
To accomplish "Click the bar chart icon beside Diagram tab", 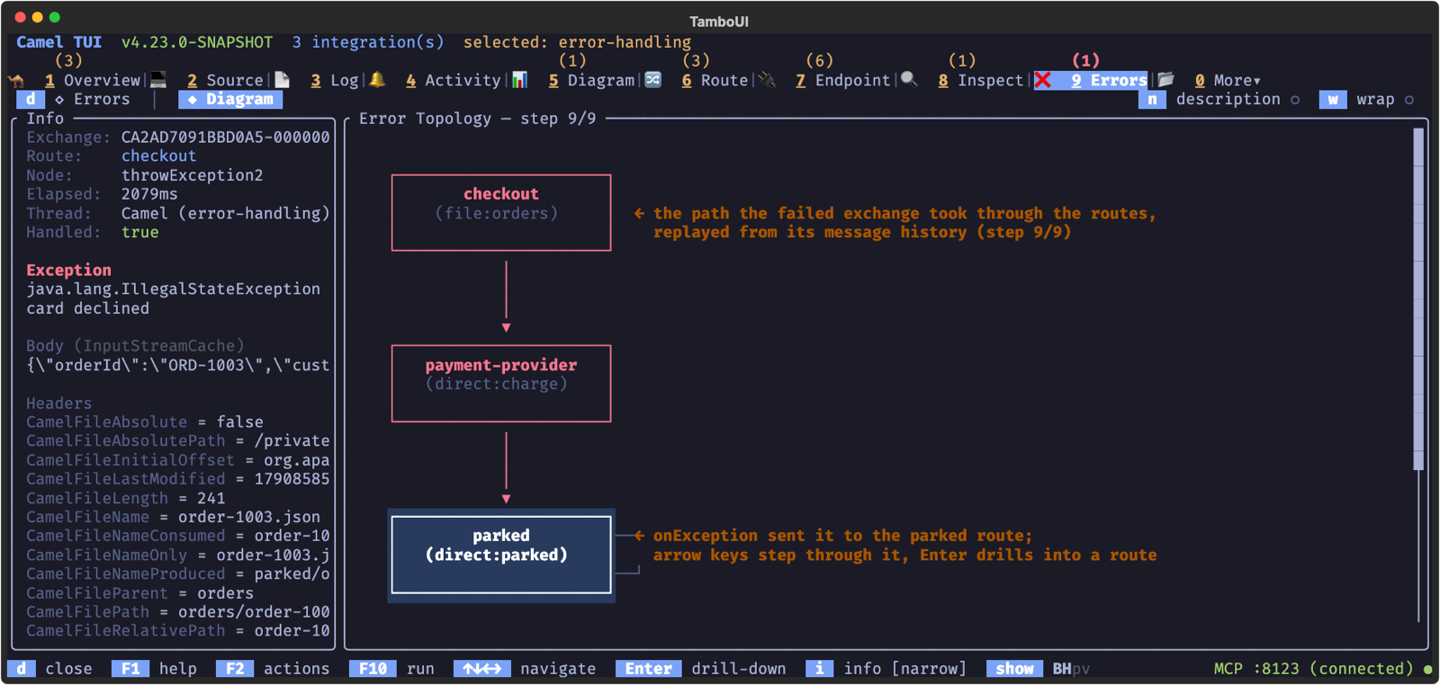I will click(x=519, y=80).
